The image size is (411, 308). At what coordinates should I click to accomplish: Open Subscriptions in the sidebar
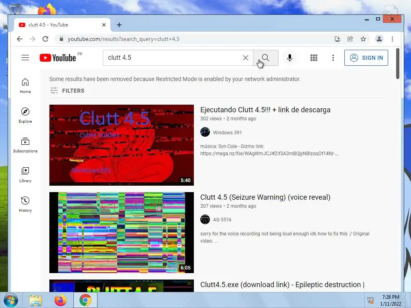tap(25, 145)
